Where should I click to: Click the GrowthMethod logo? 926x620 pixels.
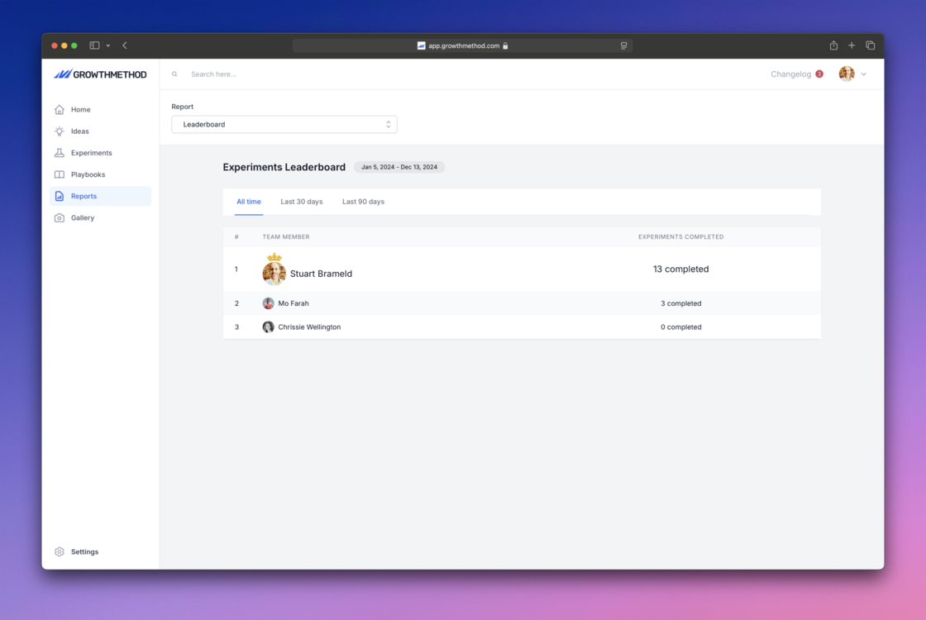point(100,74)
